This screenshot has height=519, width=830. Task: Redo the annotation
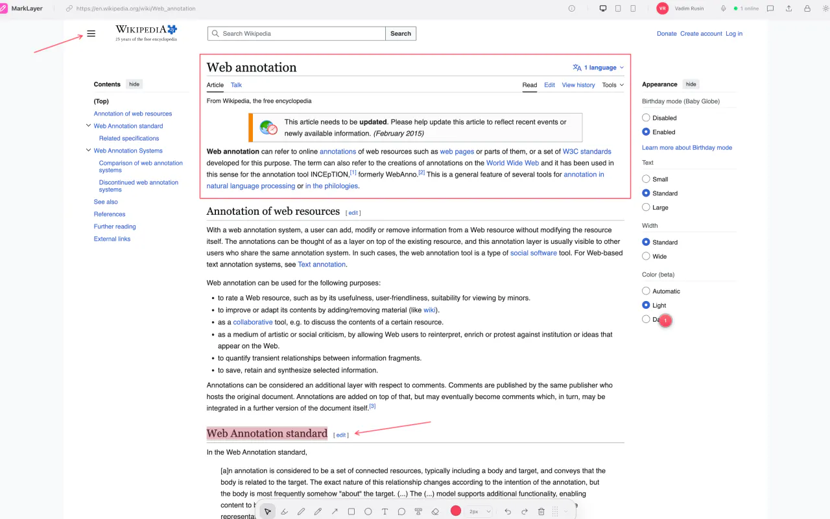click(x=525, y=511)
